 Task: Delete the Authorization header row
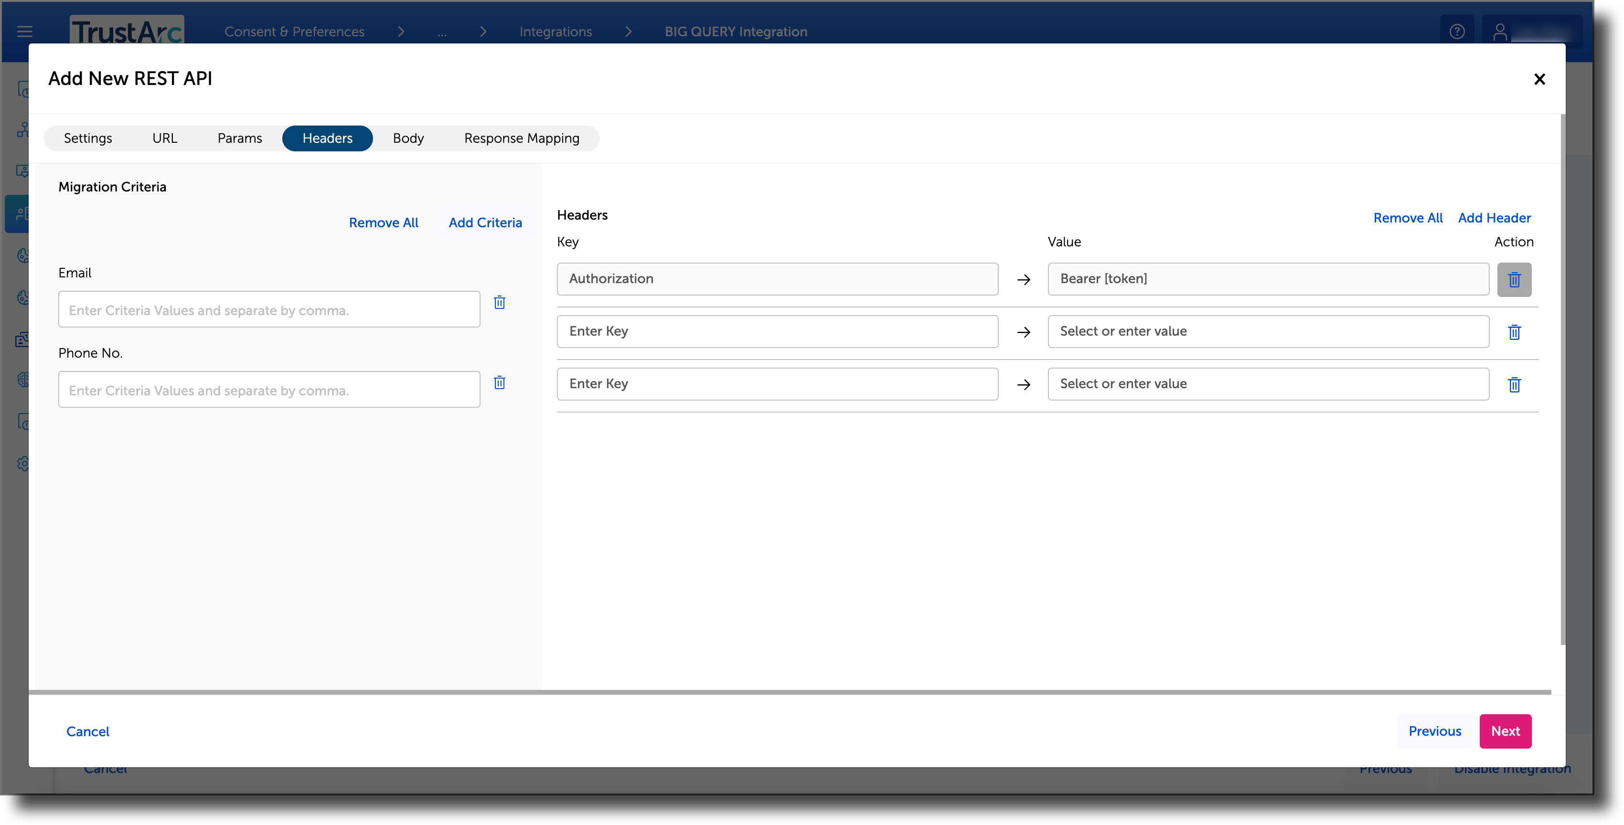1514,279
